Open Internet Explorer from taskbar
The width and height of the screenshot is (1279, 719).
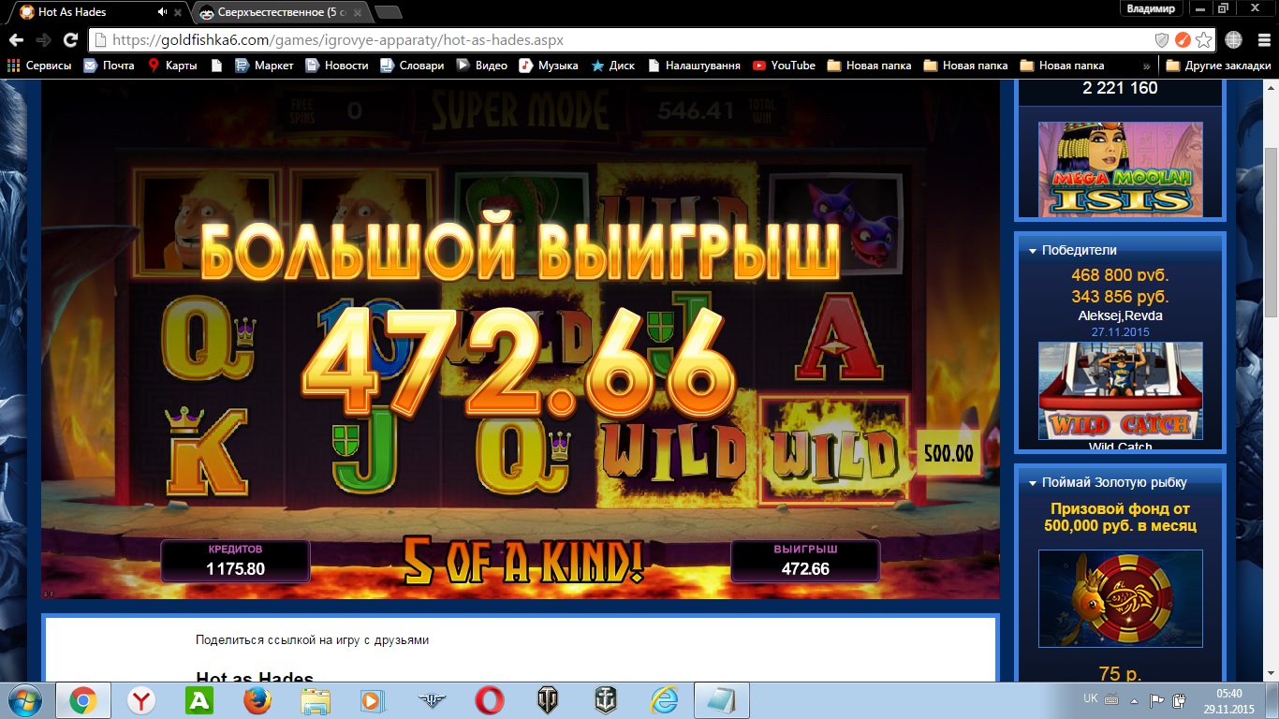[664, 700]
